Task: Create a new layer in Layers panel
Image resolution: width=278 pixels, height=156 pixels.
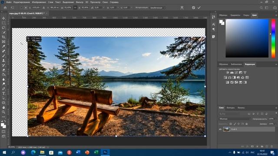Action: [267, 146]
